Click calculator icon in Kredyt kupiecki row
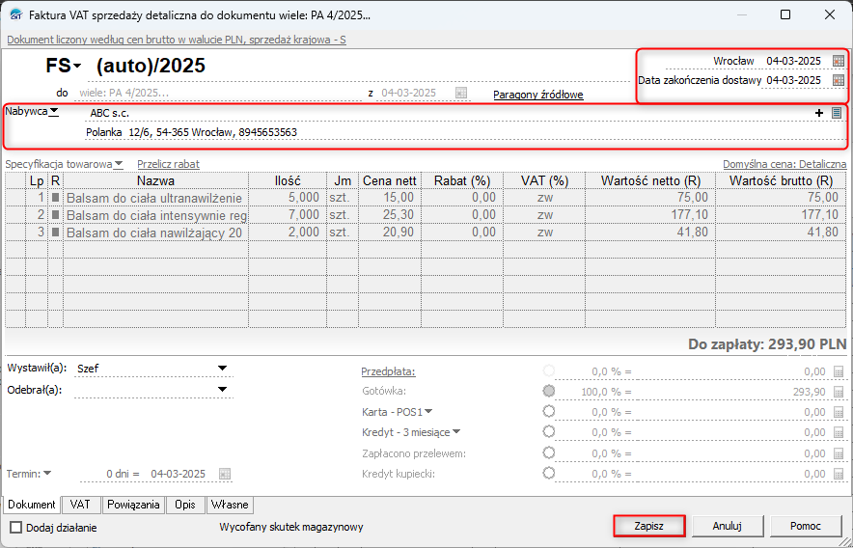The image size is (853, 548). pos(839,474)
